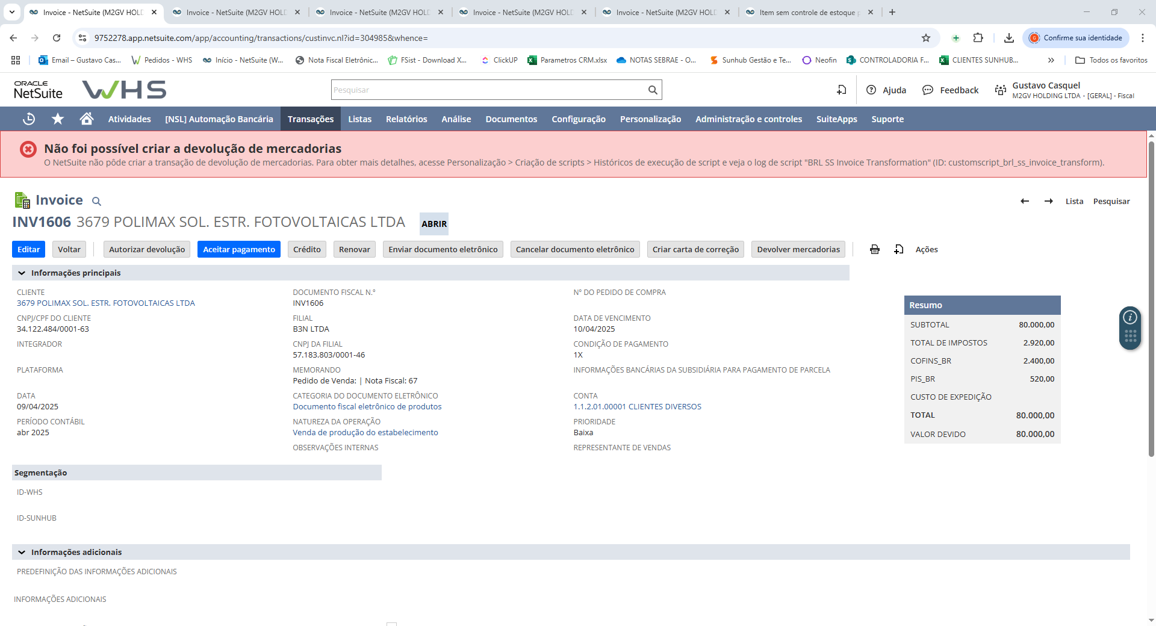The height and width of the screenshot is (626, 1156).
Task: Click the search magnifier in global search
Action: [653, 90]
